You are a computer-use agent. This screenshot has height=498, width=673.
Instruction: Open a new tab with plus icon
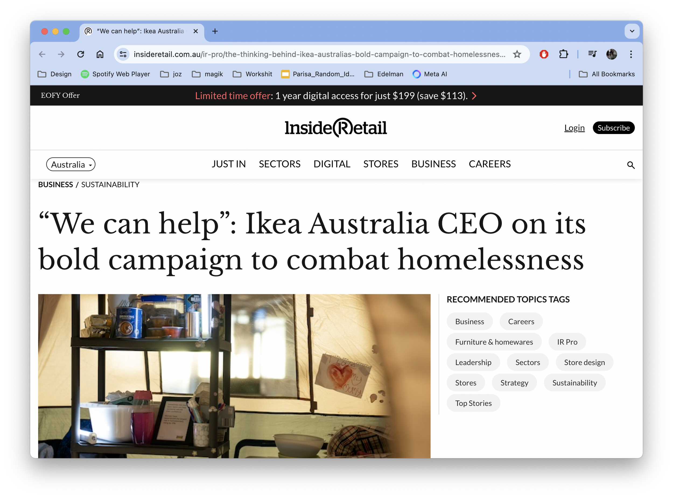215,31
